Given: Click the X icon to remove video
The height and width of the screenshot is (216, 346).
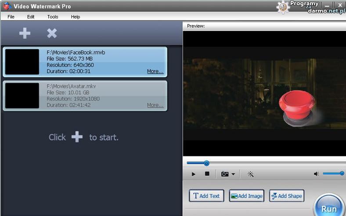Looking at the screenshot, I should click(x=52, y=33).
